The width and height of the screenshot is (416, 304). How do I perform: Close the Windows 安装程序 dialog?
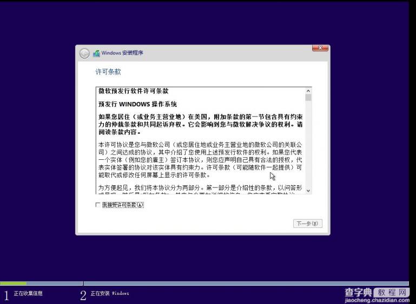[320, 48]
